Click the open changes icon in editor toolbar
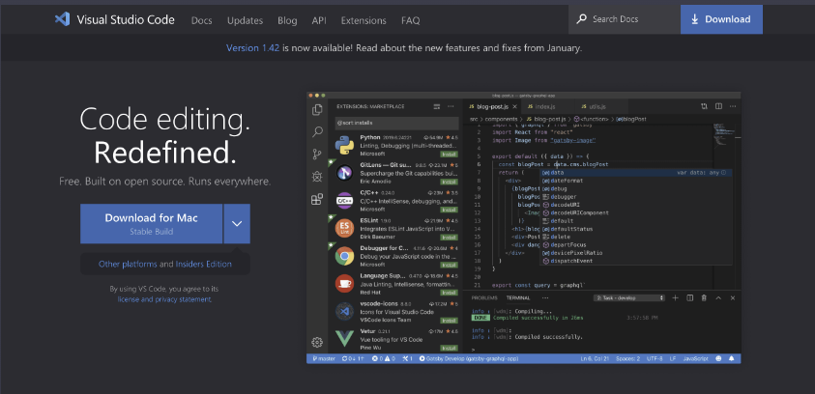This screenshot has height=394, width=815. point(704,106)
